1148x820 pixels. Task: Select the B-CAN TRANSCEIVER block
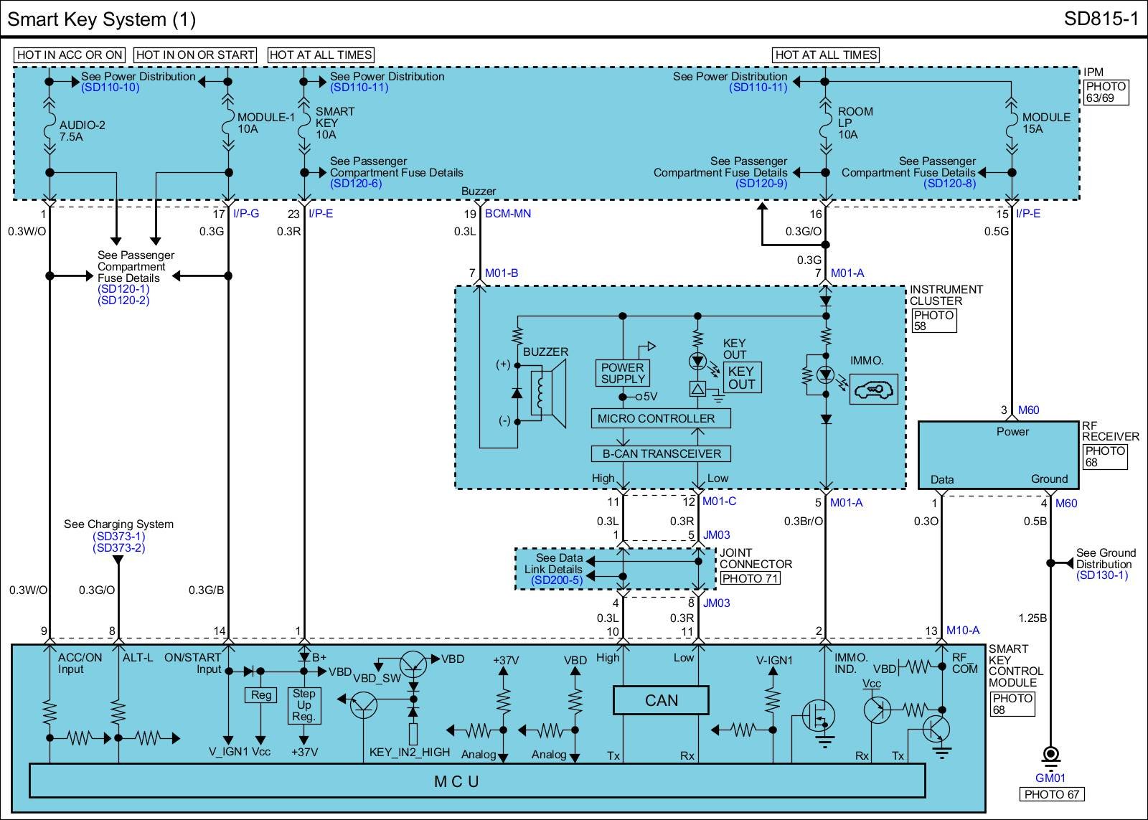(661, 453)
